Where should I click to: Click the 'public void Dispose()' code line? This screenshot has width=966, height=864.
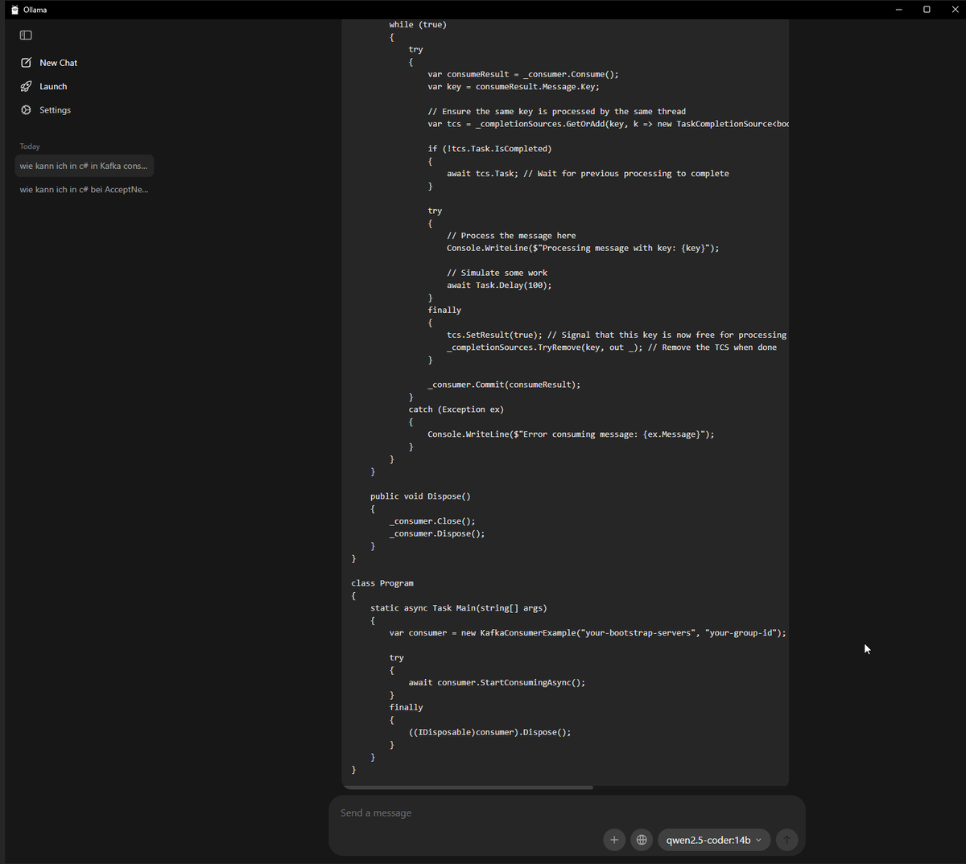tap(420, 496)
